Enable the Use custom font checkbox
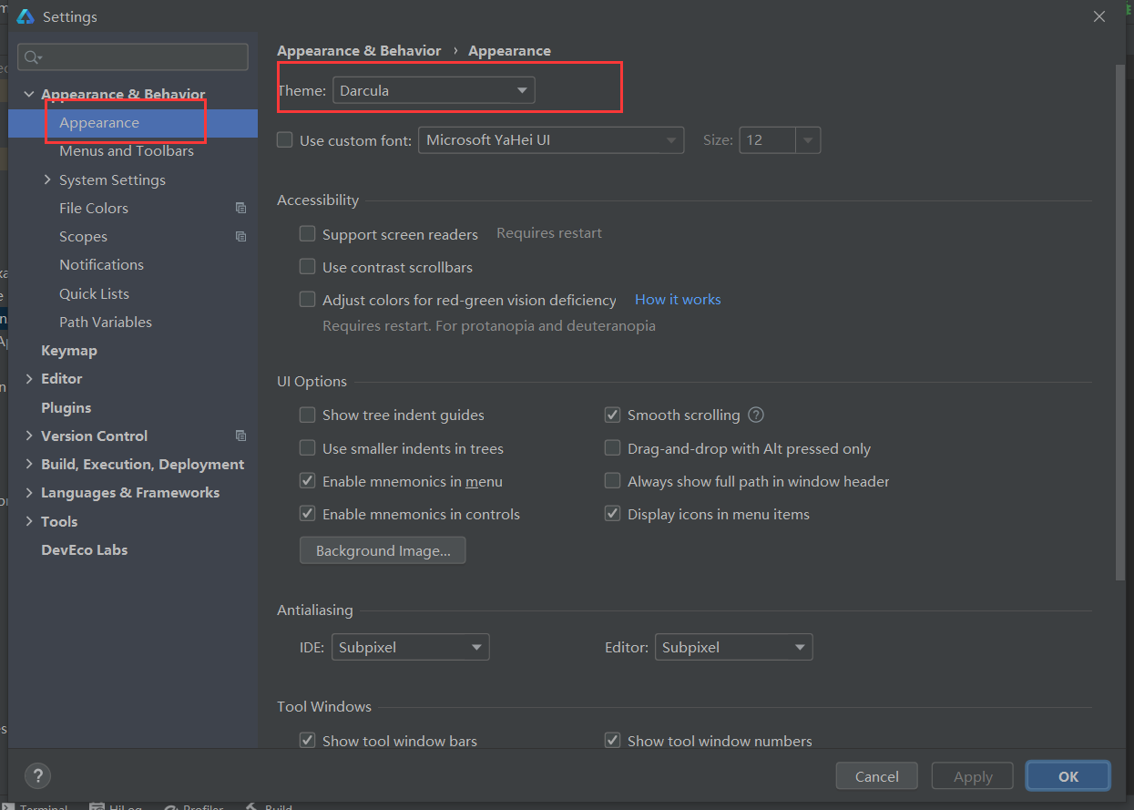The height and width of the screenshot is (810, 1134). pyautogui.click(x=285, y=140)
